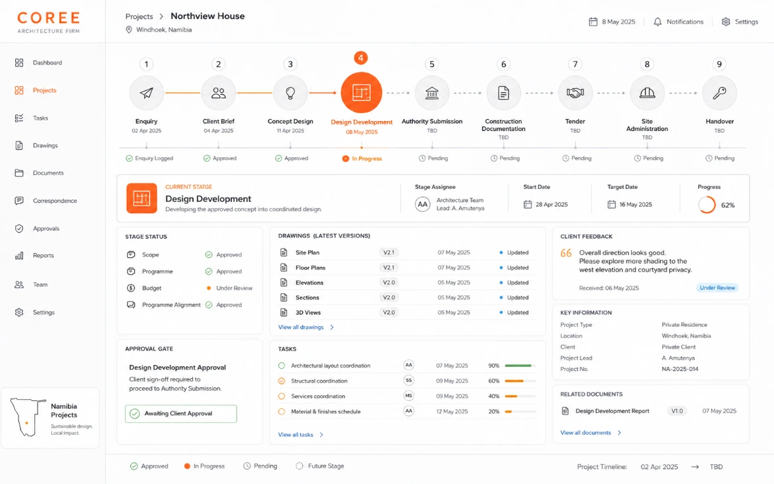Toggle the Structural coordination task circle
This screenshot has width=774, height=484.
[x=281, y=381]
